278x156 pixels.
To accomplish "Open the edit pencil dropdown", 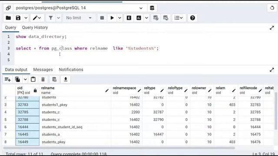I will point(37,18).
